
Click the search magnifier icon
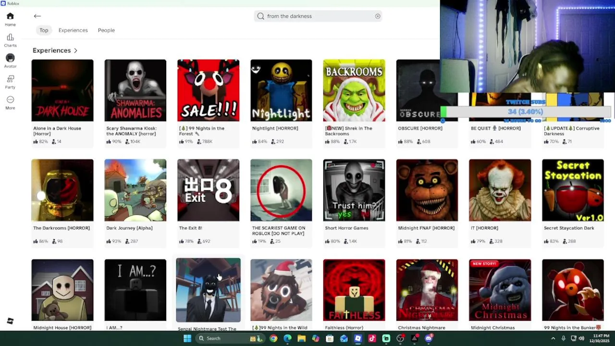pos(261,16)
